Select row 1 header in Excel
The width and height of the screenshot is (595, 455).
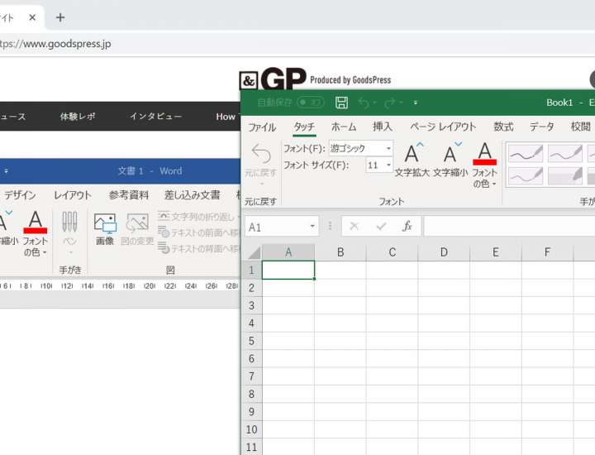point(251,270)
